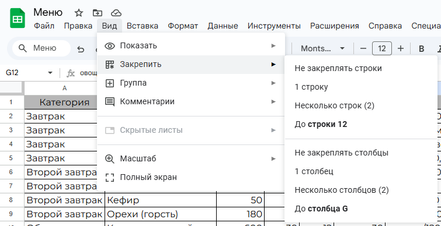Freeze 1 столбец
The height and width of the screenshot is (226, 441).
pyautogui.click(x=361, y=171)
